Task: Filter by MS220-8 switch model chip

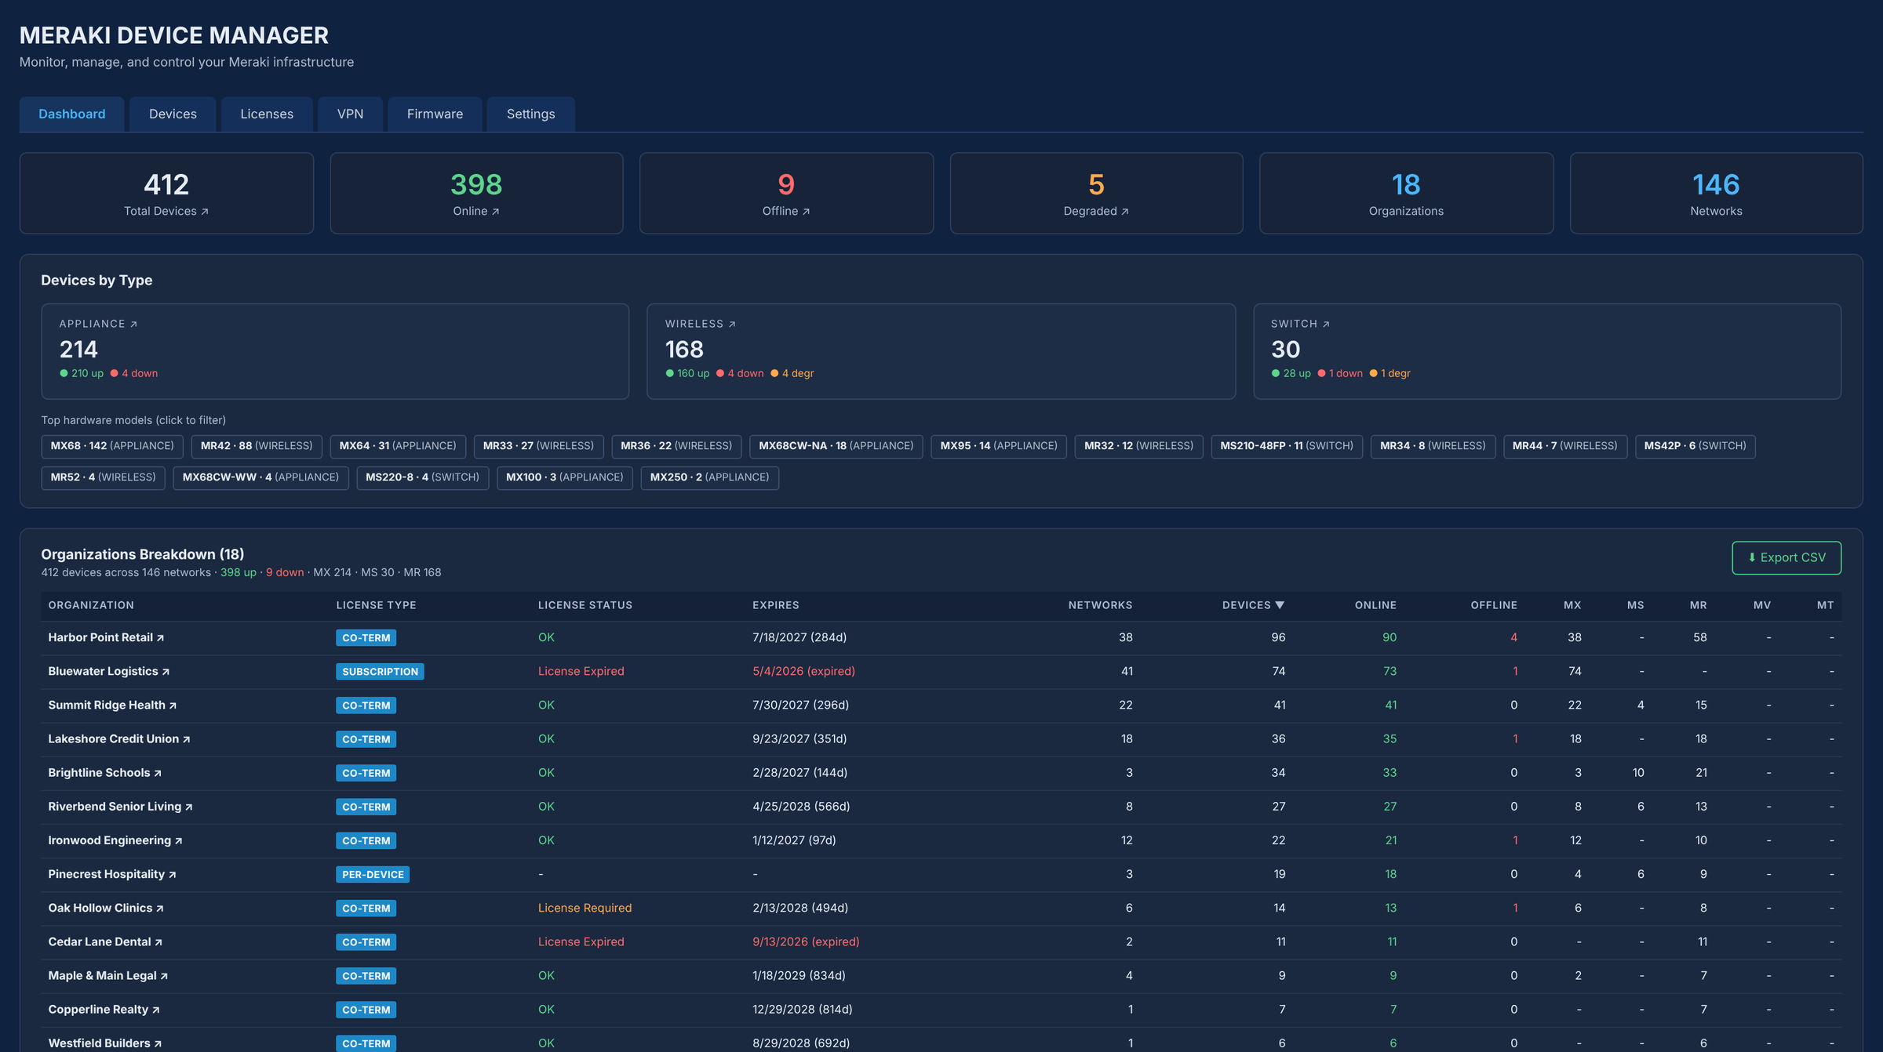Action: tap(423, 477)
